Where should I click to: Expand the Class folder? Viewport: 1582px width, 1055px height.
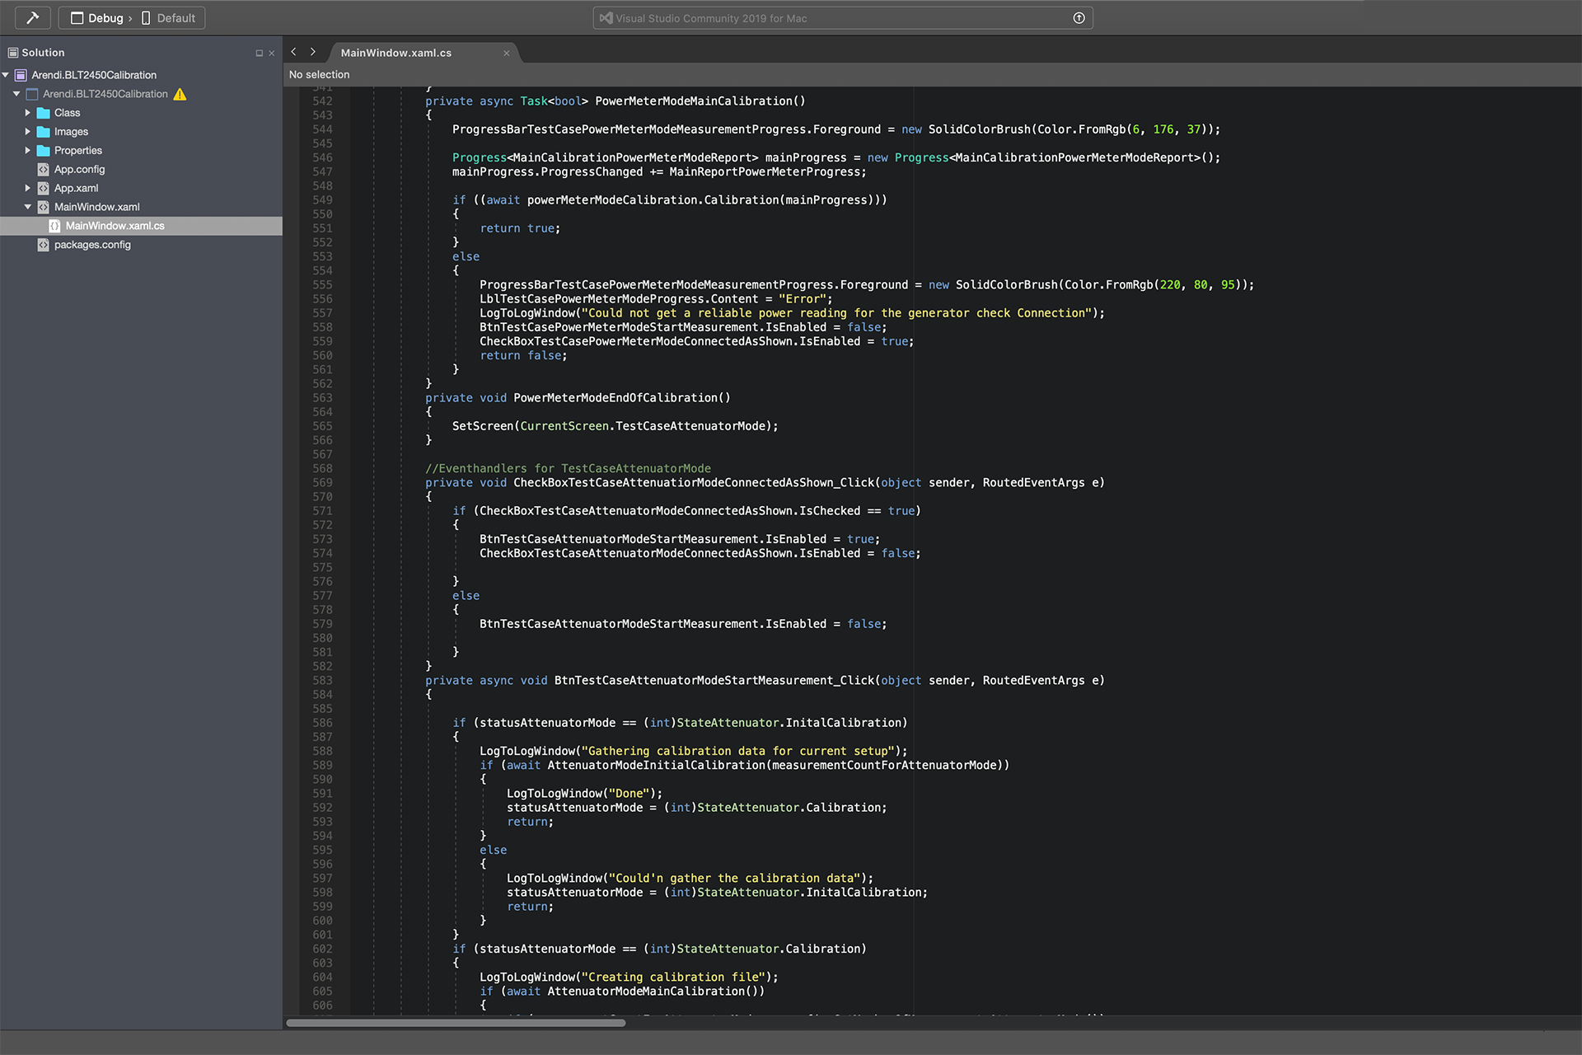[x=27, y=113]
